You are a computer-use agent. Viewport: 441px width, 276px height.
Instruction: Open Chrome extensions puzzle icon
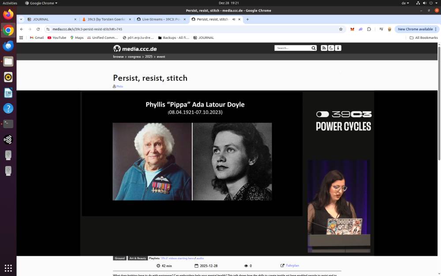[x=369, y=29]
